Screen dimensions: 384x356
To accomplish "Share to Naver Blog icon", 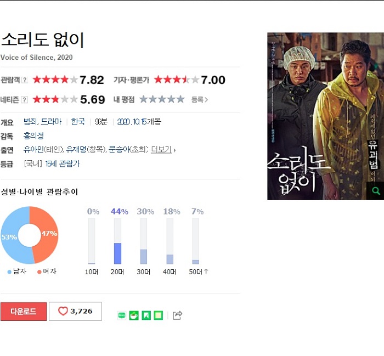I will (x=122, y=315).
